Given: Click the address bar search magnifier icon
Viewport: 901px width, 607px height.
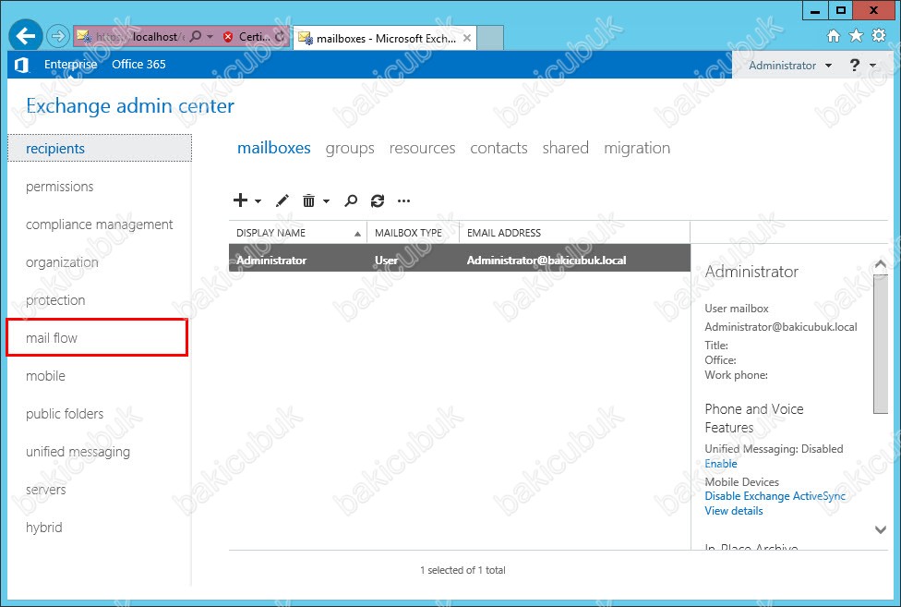Looking at the screenshot, I should [x=196, y=36].
